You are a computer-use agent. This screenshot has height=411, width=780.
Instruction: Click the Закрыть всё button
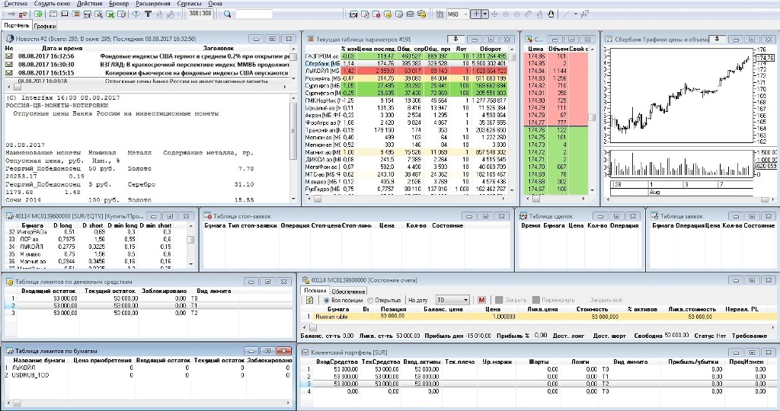pos(606,300)
